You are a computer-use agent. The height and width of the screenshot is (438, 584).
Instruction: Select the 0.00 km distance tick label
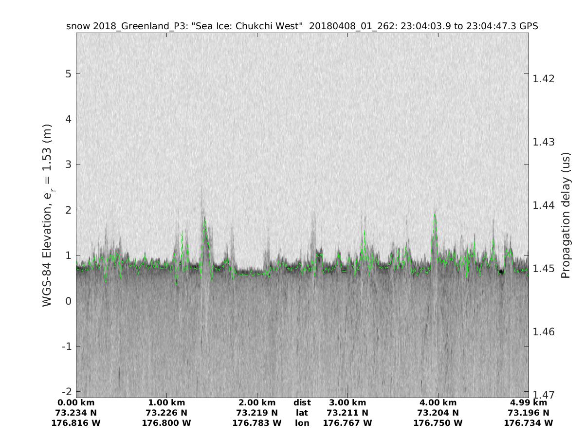[x=76, y=402]
